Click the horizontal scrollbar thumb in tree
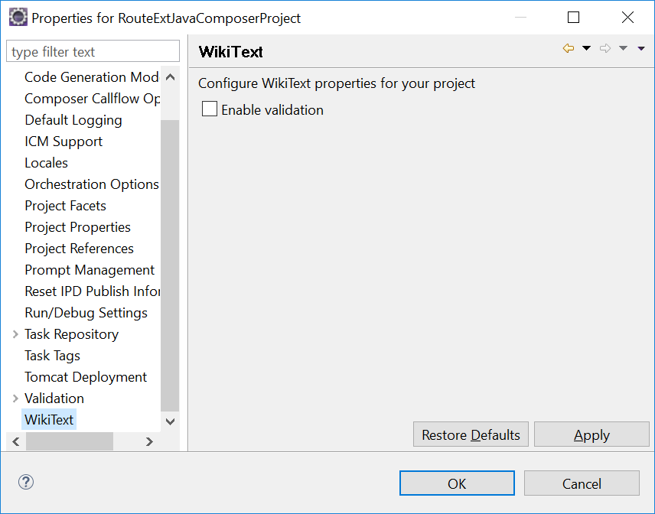 click(70, 441)
